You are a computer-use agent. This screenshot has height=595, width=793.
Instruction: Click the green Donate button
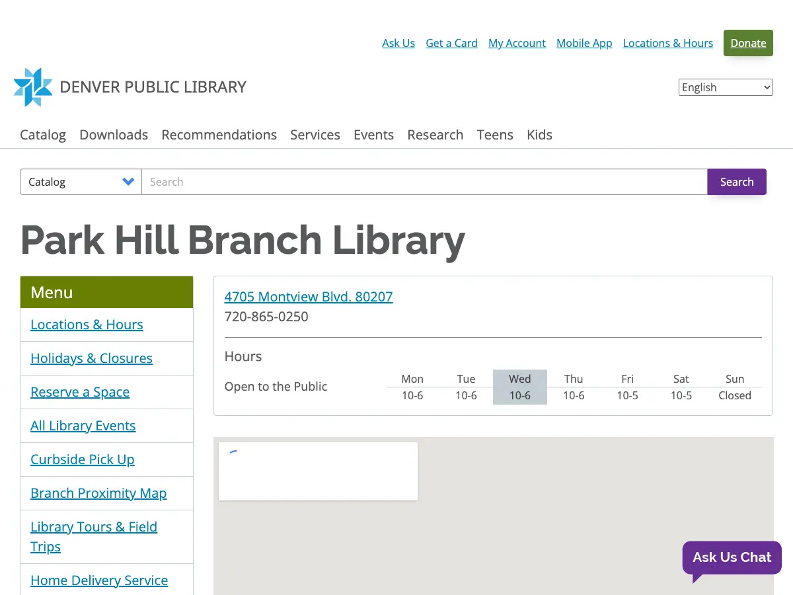coord(748,43)
